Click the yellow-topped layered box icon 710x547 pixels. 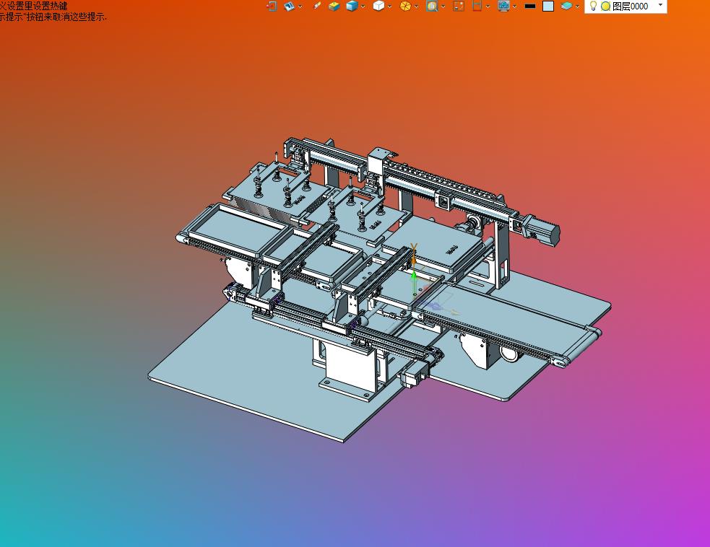pos(334,6)
